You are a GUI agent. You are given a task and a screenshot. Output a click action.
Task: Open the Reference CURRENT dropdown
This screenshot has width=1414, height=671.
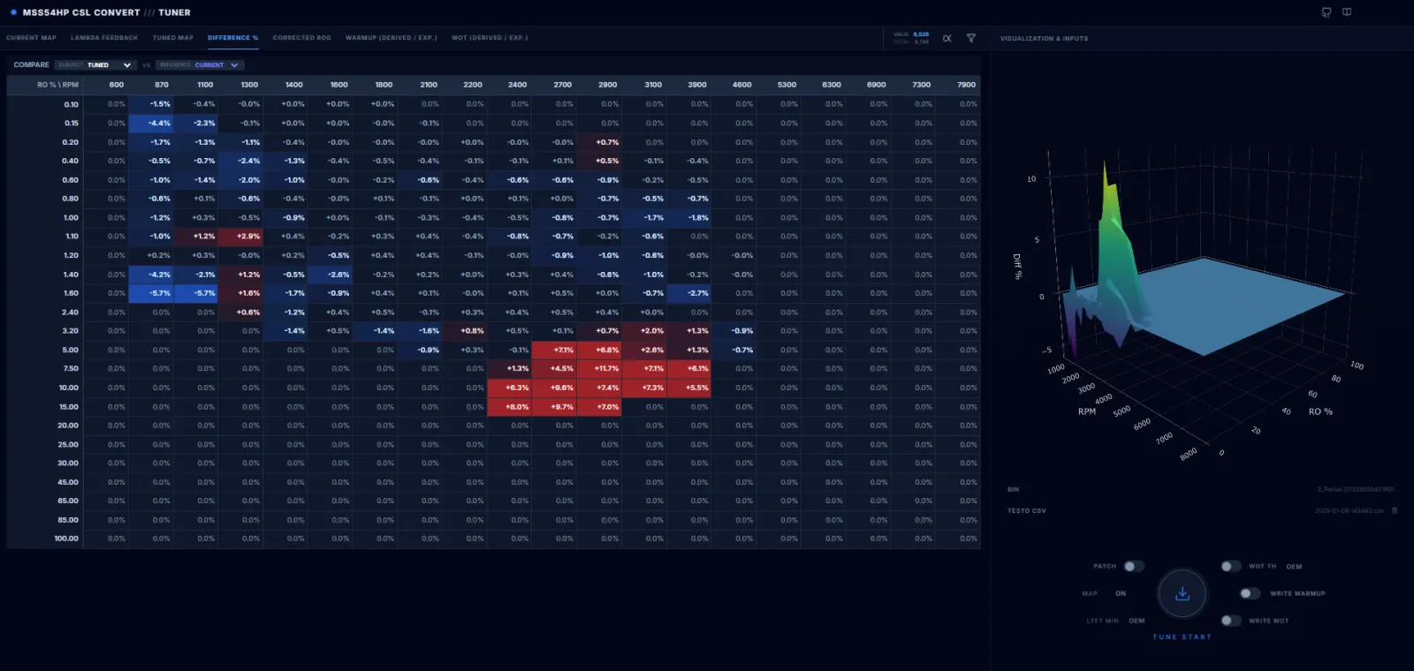200,64
